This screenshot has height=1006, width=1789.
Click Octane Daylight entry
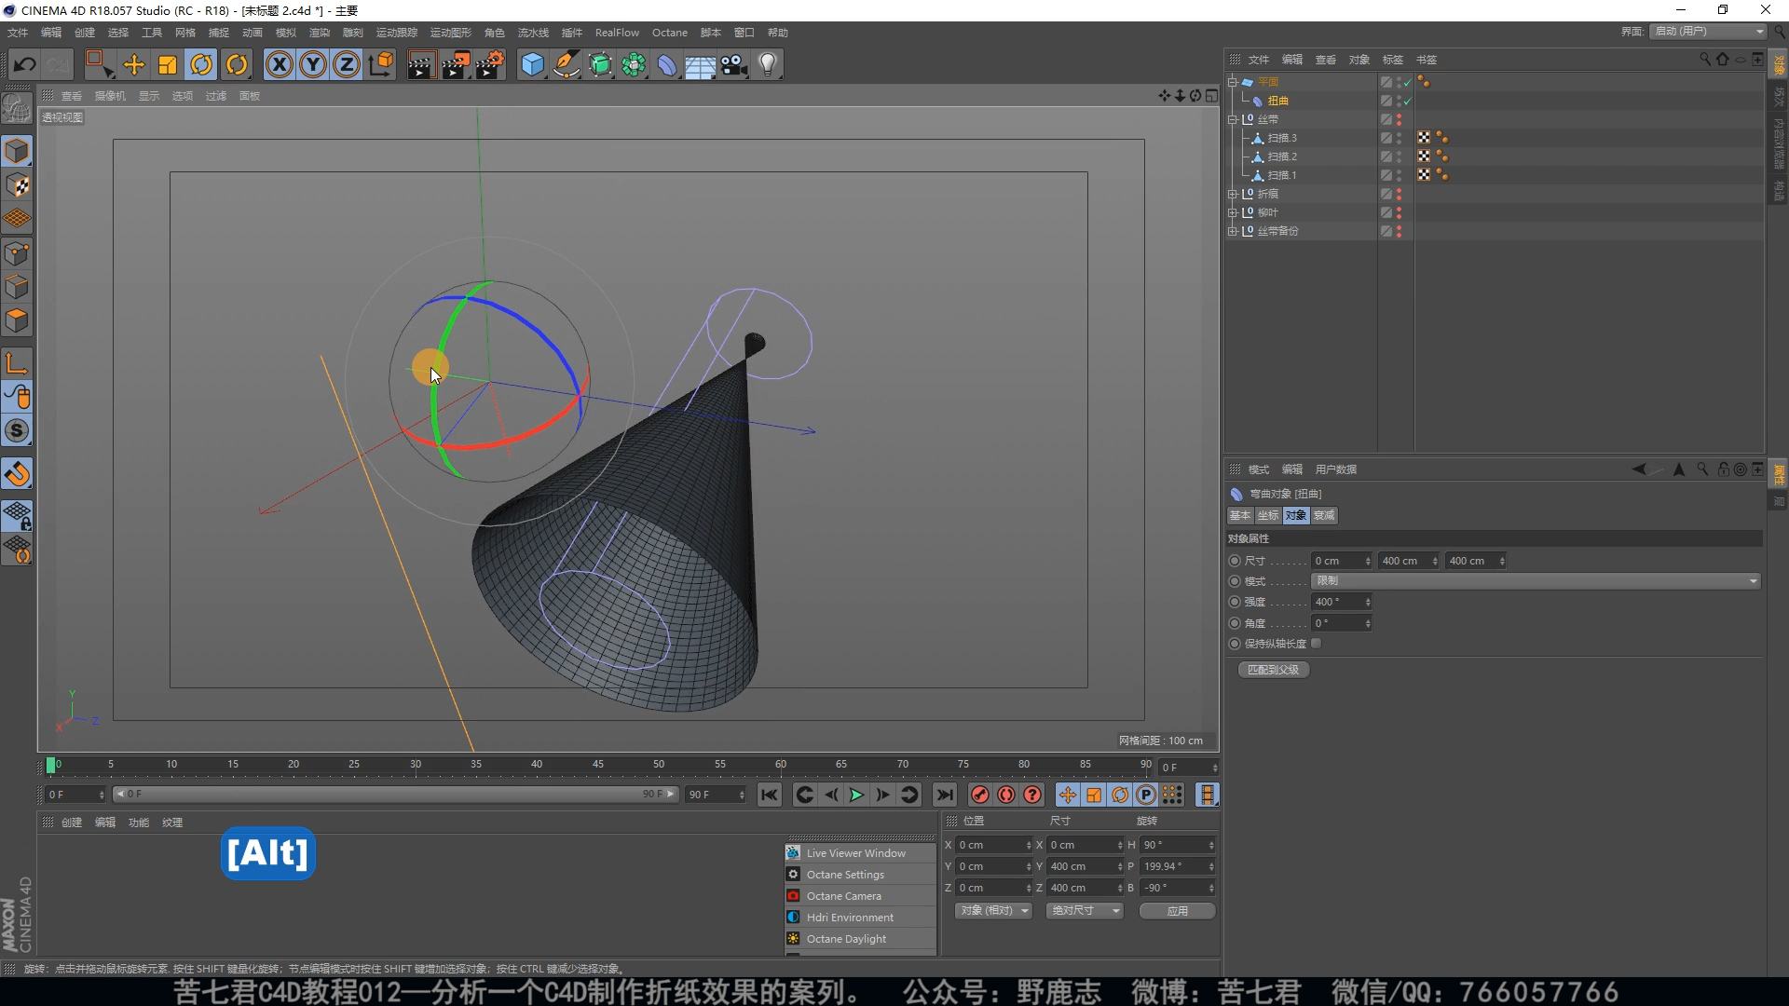pyautogui.click(x=846, y=939)
